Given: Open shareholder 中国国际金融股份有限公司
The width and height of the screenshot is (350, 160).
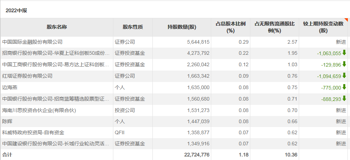Looking at the screenshot, I should tap(32, 42).
